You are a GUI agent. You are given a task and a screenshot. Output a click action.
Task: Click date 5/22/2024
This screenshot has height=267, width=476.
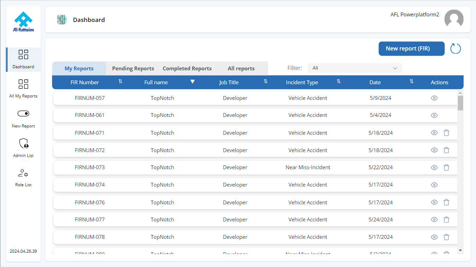pos(381,167)
